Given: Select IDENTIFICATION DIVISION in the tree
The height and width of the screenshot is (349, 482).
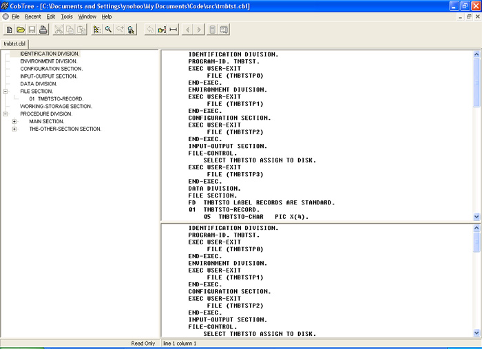Looking at the screenshot, I should pos(50,54).
